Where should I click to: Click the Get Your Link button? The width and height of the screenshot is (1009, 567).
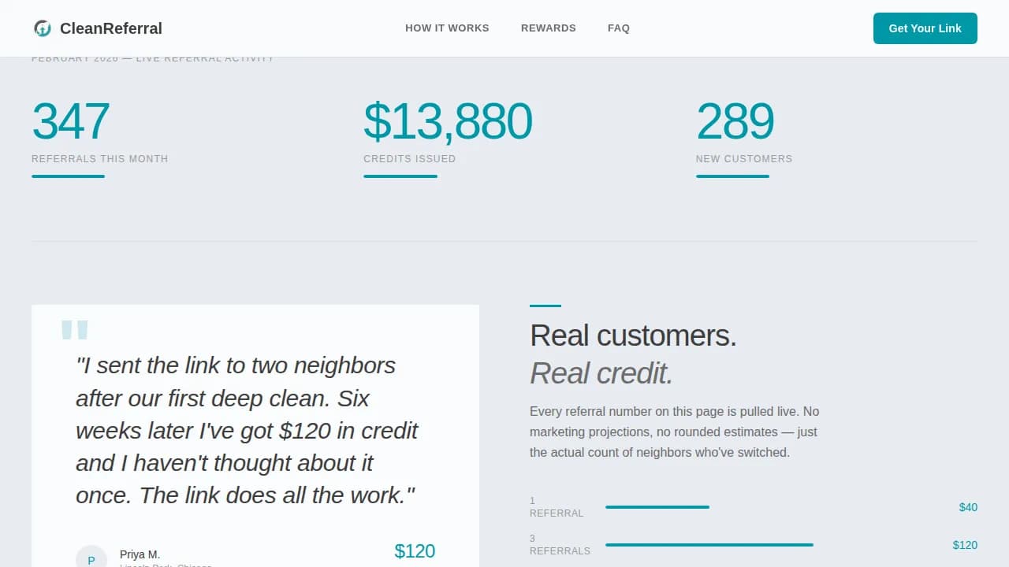coord(925,28)
